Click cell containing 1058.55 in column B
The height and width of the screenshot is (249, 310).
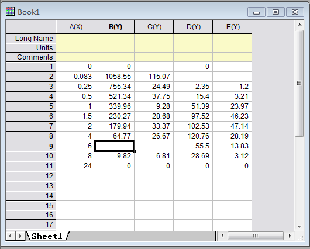tap(115, 77)
